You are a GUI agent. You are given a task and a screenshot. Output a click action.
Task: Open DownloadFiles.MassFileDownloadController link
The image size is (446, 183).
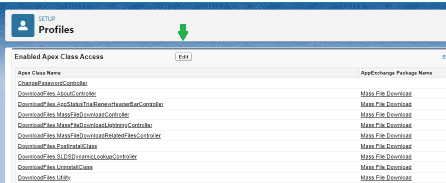[x=74, y=114]
